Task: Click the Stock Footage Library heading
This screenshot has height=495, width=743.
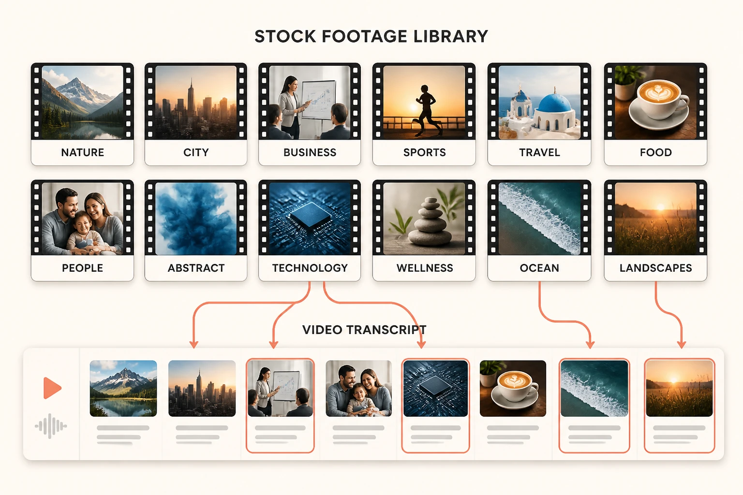Action: [x=371, y=36]
